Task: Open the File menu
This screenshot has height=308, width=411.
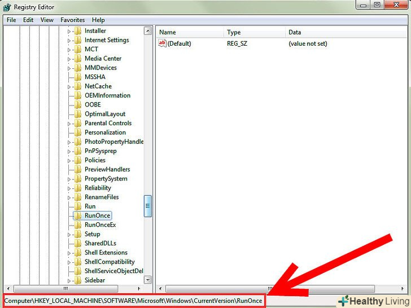Action: pyautogui.click(x=11, y=20)
